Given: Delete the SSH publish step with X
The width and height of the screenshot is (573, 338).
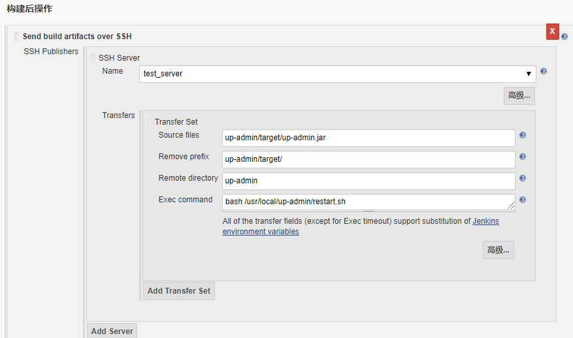Looking at the screenshot, I should click(553, 31).
